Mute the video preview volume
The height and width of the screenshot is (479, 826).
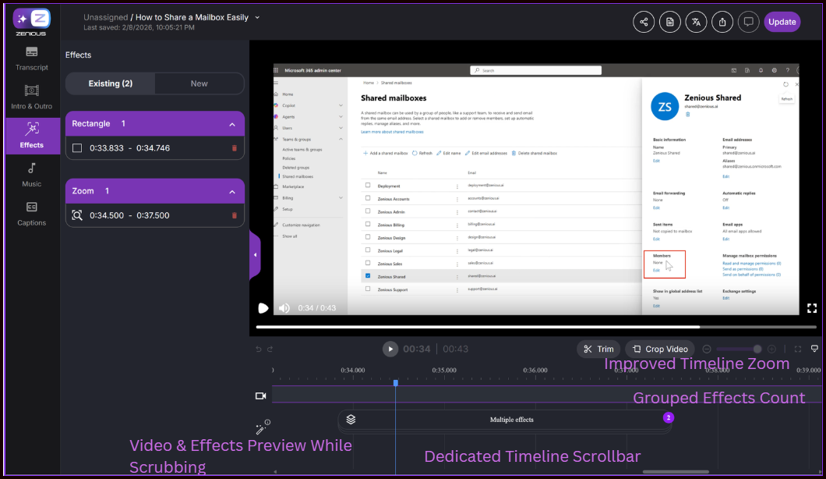(x=284, y=308)
